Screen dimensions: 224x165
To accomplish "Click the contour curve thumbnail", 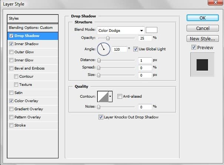I will click(x=103, y=97).
